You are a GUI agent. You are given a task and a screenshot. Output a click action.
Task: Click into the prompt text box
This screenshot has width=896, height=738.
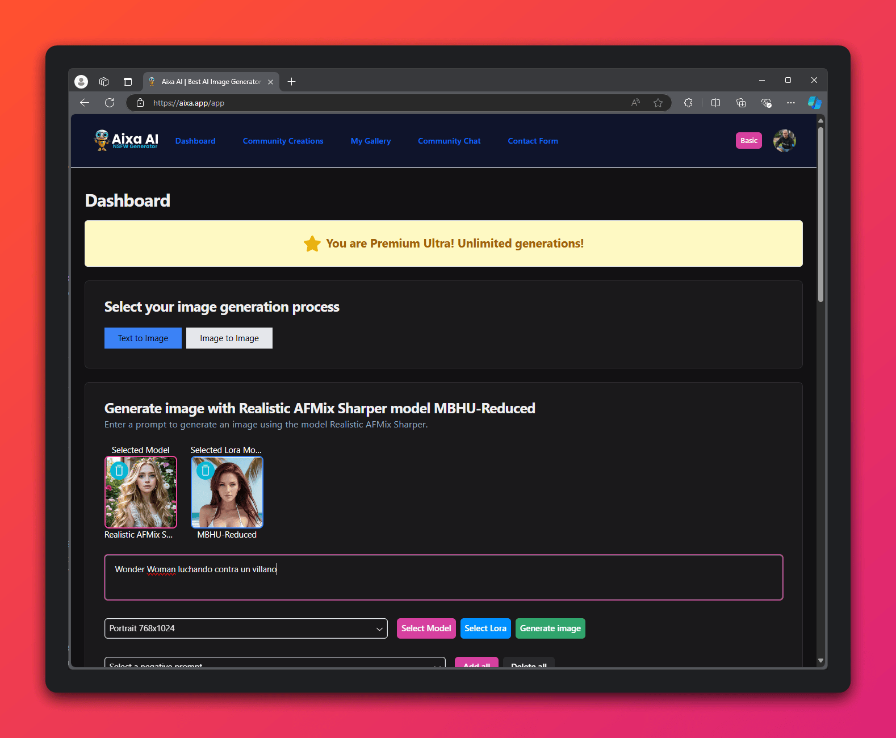pyautogui.click(x=443, y=577)
